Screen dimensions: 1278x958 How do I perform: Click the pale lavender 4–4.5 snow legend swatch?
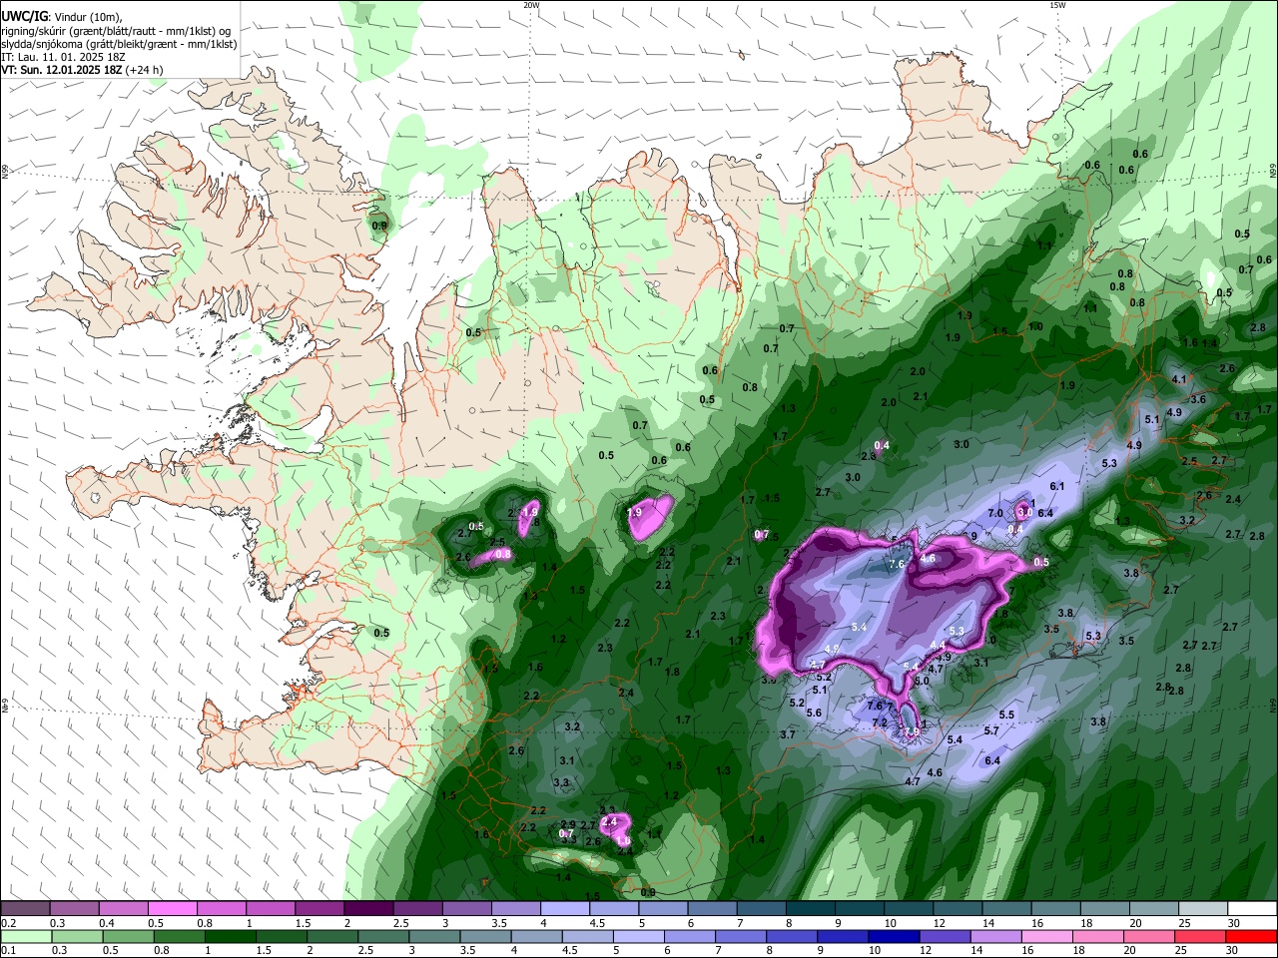point(565,909)
